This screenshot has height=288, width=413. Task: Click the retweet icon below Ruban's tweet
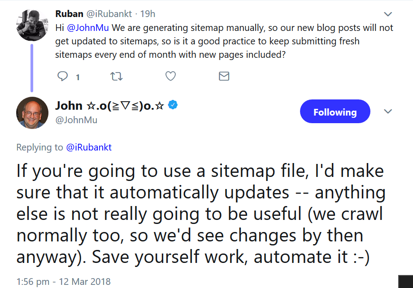point(116,77)
